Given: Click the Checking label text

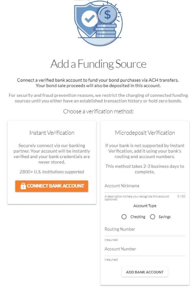Looking at the screenshot, I should coord(138,217).
